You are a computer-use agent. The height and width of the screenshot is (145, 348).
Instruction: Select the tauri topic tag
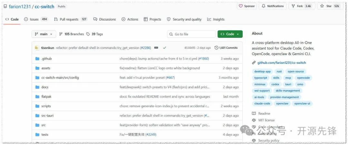point(288,84)
